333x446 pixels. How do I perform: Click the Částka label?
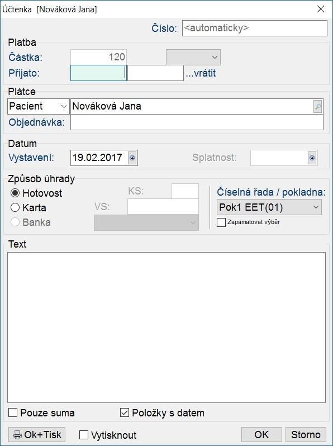click(x=25, y=58)
